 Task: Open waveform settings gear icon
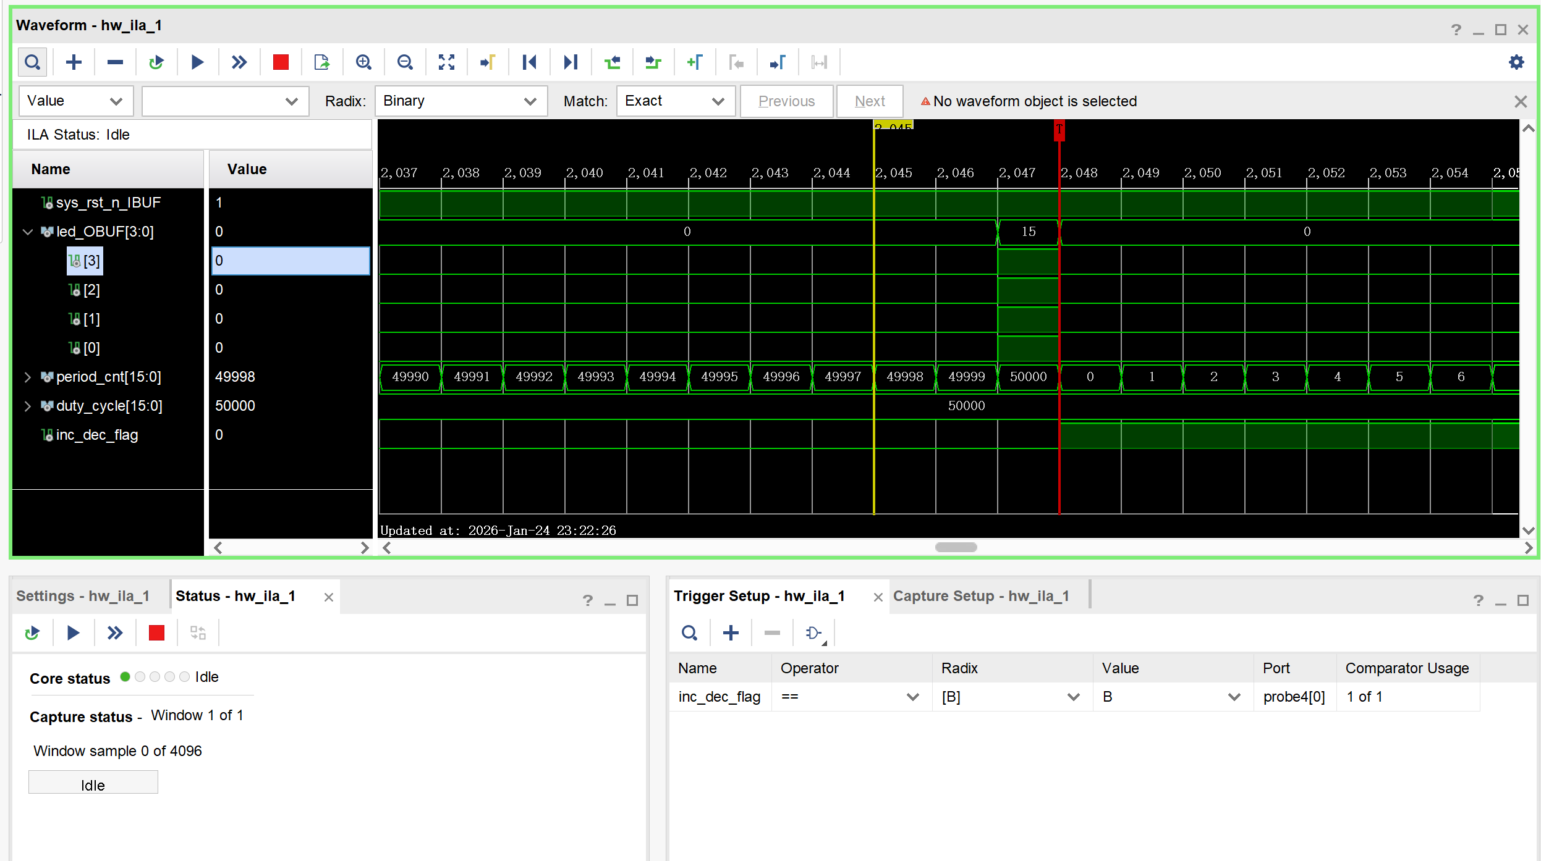click(x=1516, y=62)
